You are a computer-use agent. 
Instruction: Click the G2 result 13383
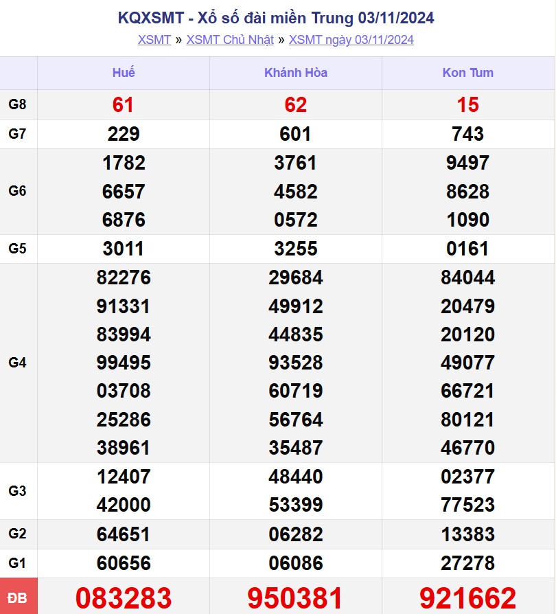point(467,534)
